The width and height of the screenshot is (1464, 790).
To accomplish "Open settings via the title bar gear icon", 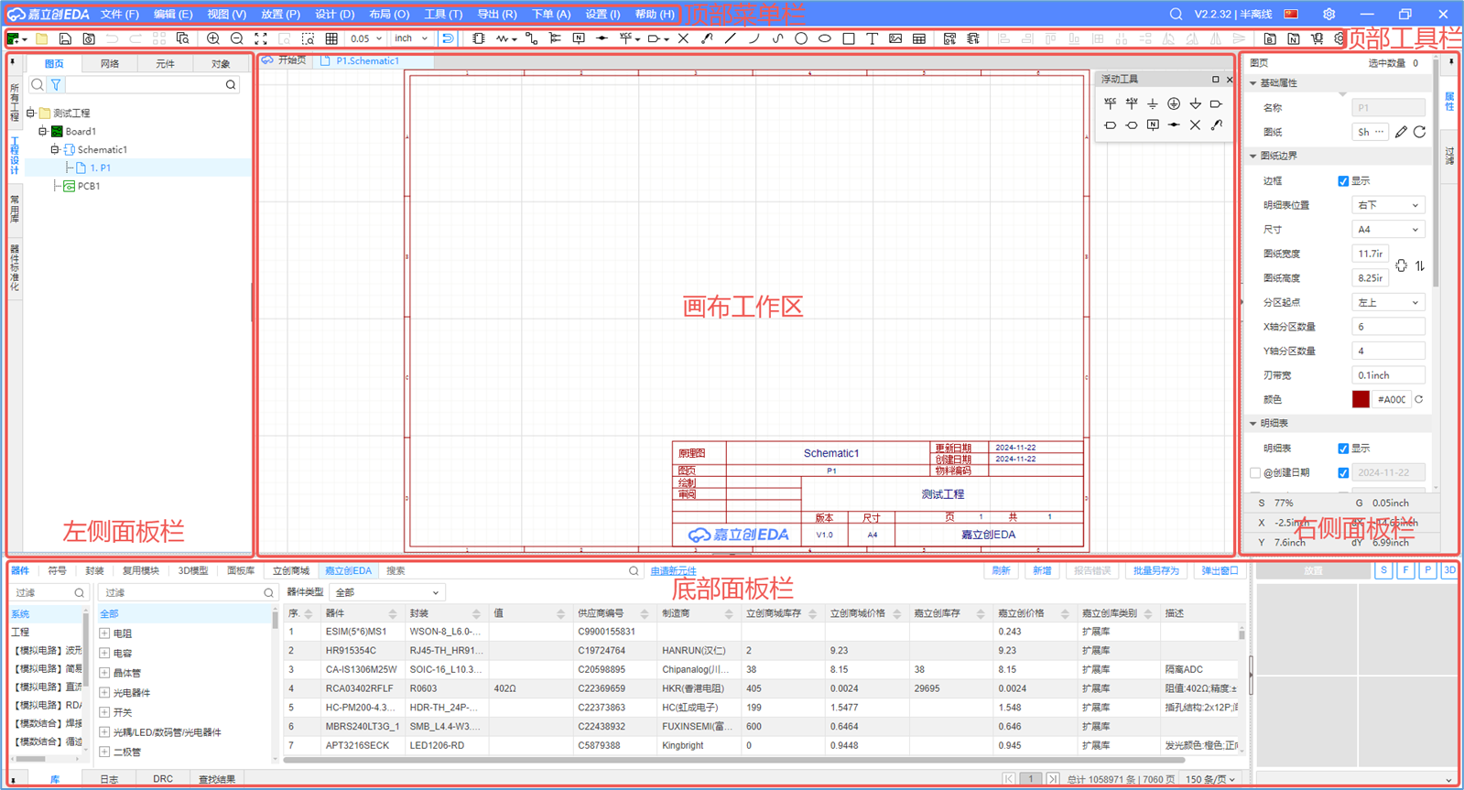I will [1328, 15].
